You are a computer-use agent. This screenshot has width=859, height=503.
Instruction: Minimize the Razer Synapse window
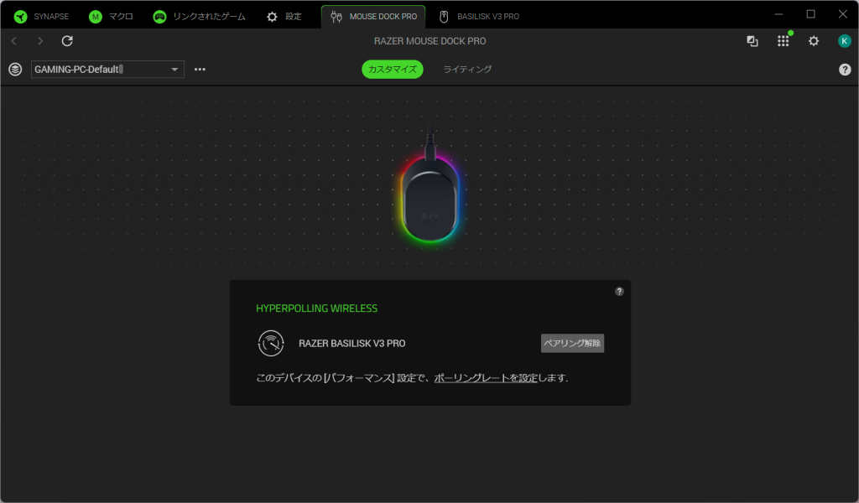pos(778,14)
